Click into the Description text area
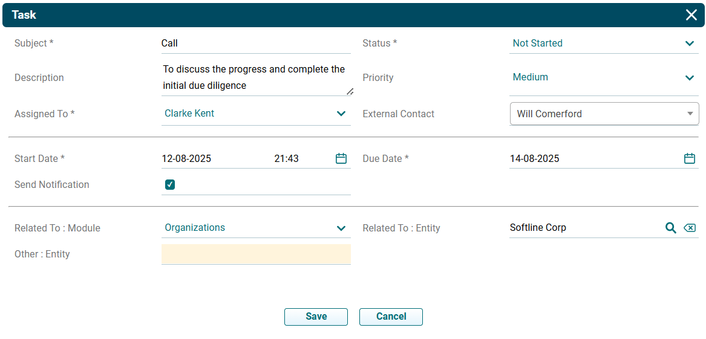The height and width of the screenshot is (339, 706). [x=255, y=77]
